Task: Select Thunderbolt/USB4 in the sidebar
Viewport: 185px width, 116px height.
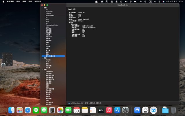Action: 52,25
